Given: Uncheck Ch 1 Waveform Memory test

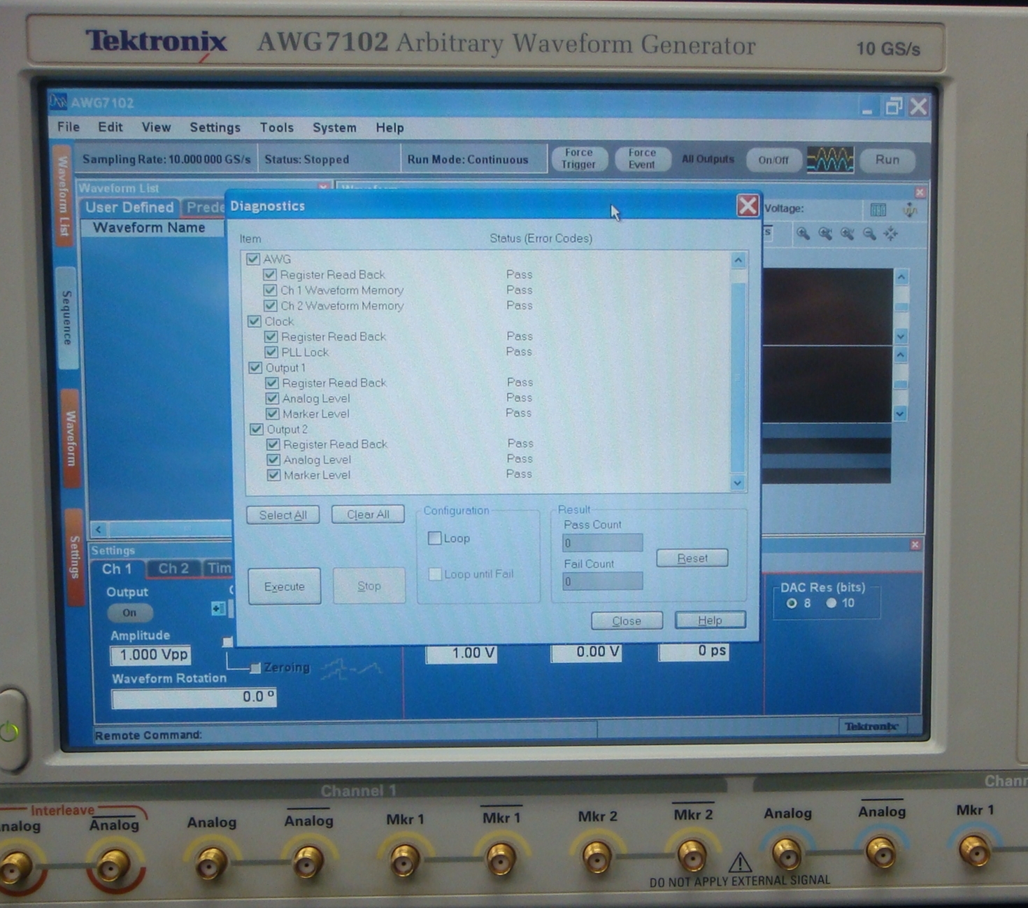Looking at the screenshot, I should 270,290.
